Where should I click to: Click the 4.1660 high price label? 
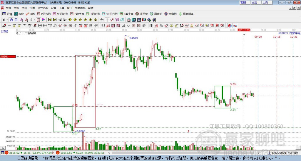click(133, 38)
